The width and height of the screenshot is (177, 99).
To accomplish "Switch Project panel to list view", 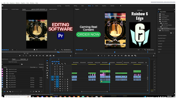I will 5,92.
